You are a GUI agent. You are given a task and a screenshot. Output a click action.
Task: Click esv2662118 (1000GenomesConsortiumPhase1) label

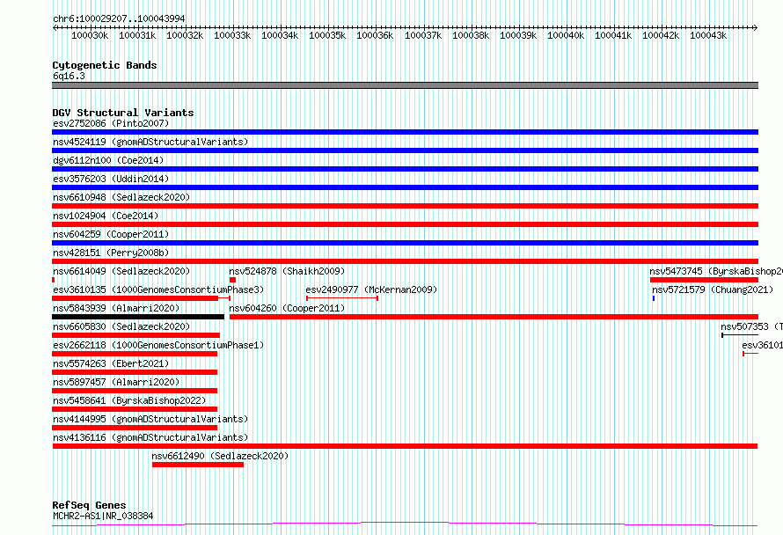(158, 345)
